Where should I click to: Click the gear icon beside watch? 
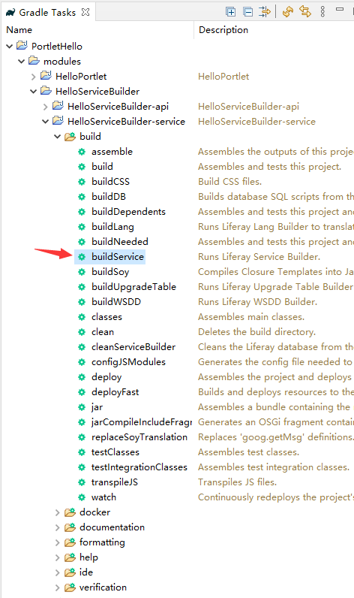pyautogui.click(x=82, y=497)
